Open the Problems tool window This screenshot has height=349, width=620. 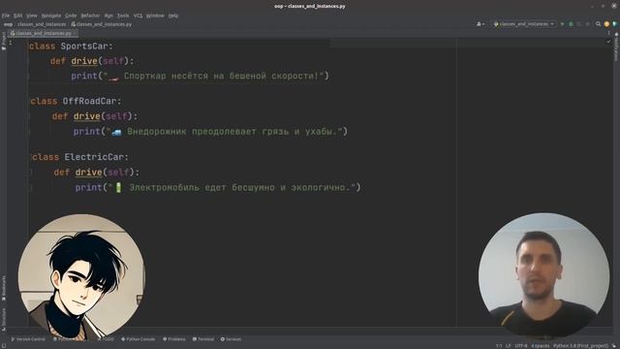174,339
